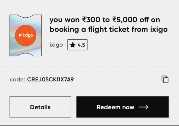Tap the Redeem now button
Screen dimensions: 179x126
122,107
